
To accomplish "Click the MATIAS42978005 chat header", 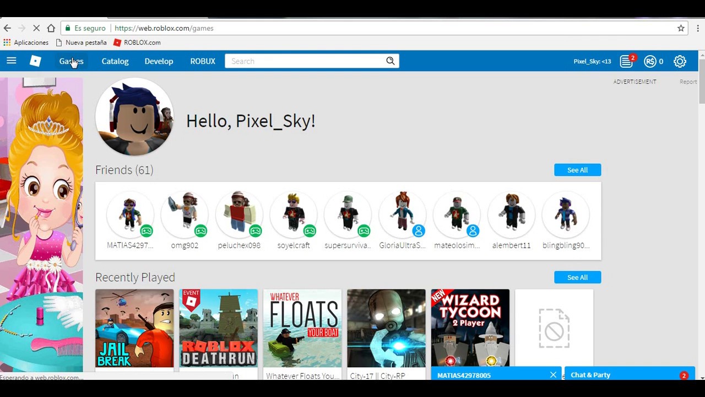I will [x=496, y=375].
